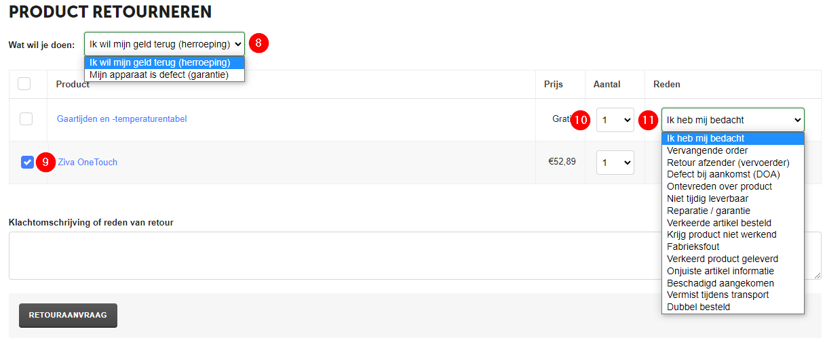The width and height of the screenshot is (827, 342).
Task: Click the red number 9 marker
Action: coord(45,163)
